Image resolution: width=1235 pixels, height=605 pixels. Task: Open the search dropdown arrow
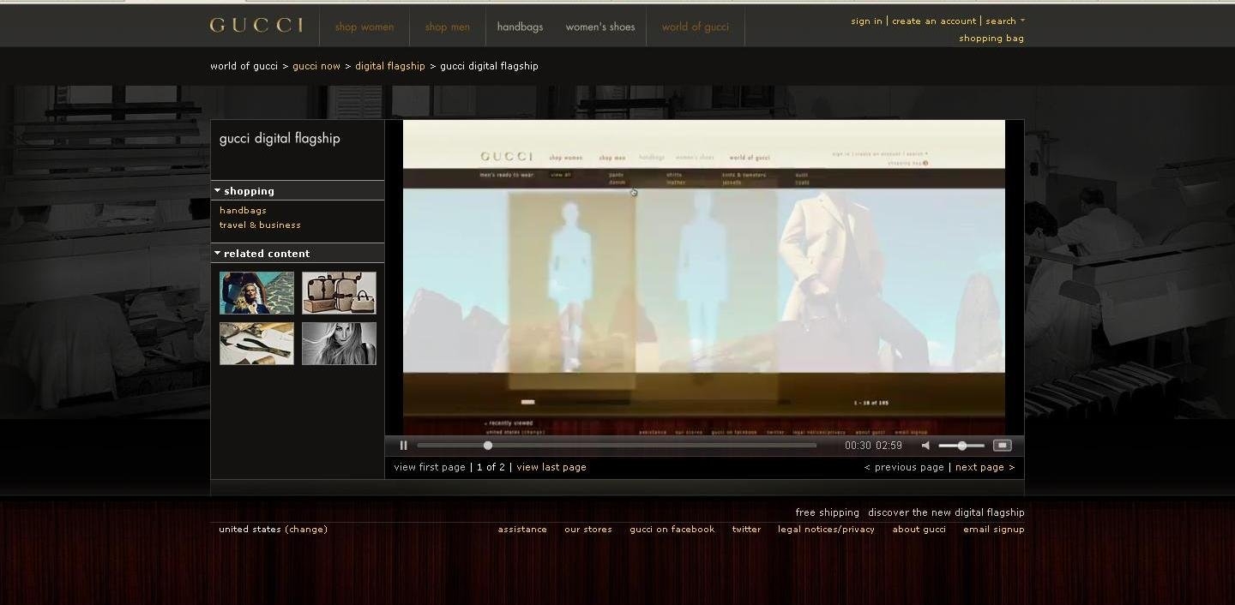1022,21
